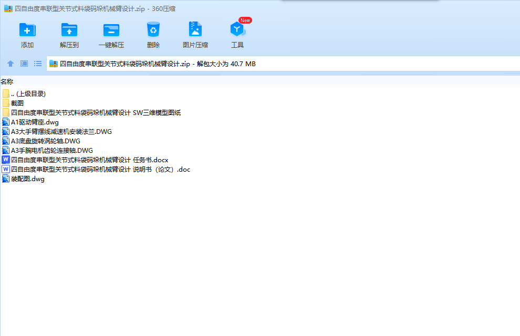The height and width of the screenshot is (336, 520).
Task: Click the DWG icon beside A1驱动臂座.dwg
Action: 6,122
